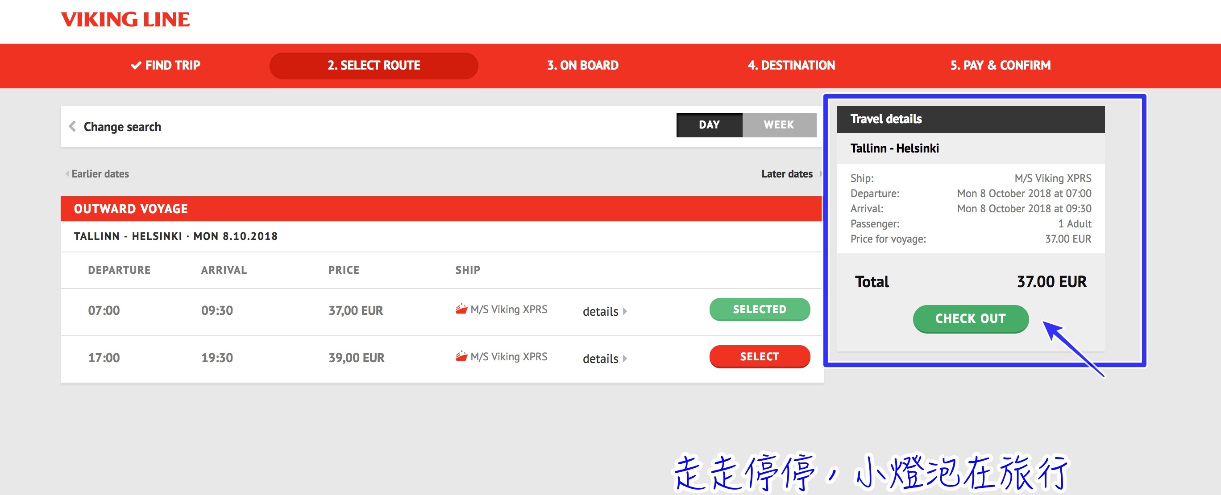
Task: Show Earlier dates
Action: coord(100,174)
